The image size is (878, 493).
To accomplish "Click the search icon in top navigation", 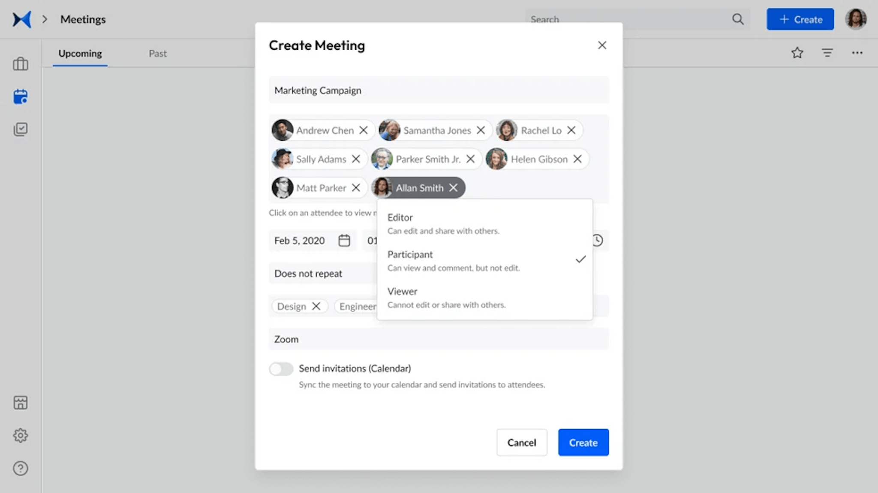I will click(737, 19).
